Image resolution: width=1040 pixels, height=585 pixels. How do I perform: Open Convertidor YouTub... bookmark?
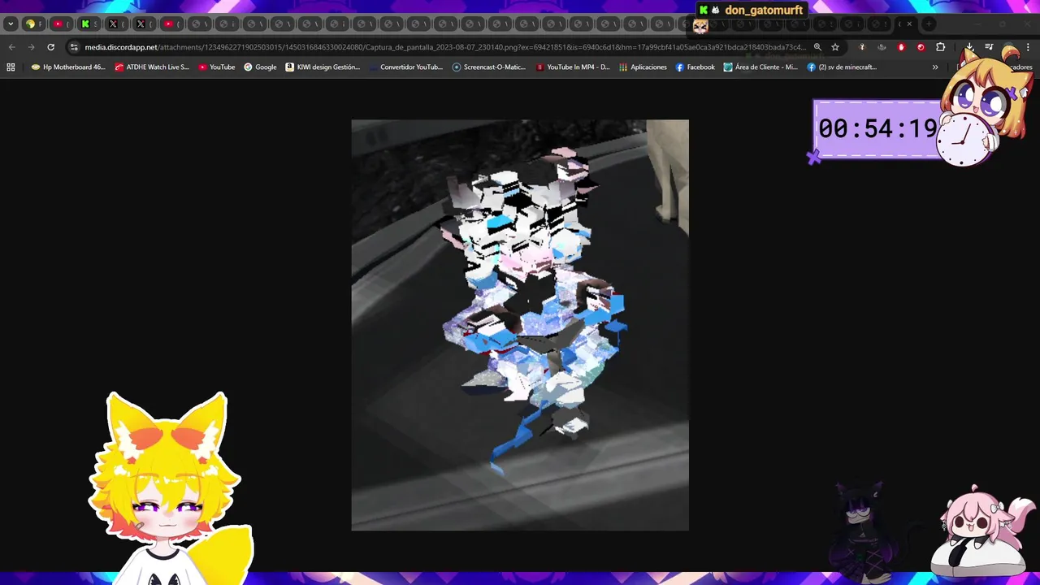(405, 67)
